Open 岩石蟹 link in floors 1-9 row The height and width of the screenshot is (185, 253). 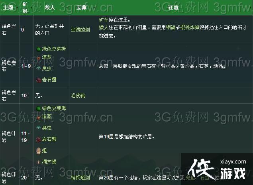tap(49, 80)
